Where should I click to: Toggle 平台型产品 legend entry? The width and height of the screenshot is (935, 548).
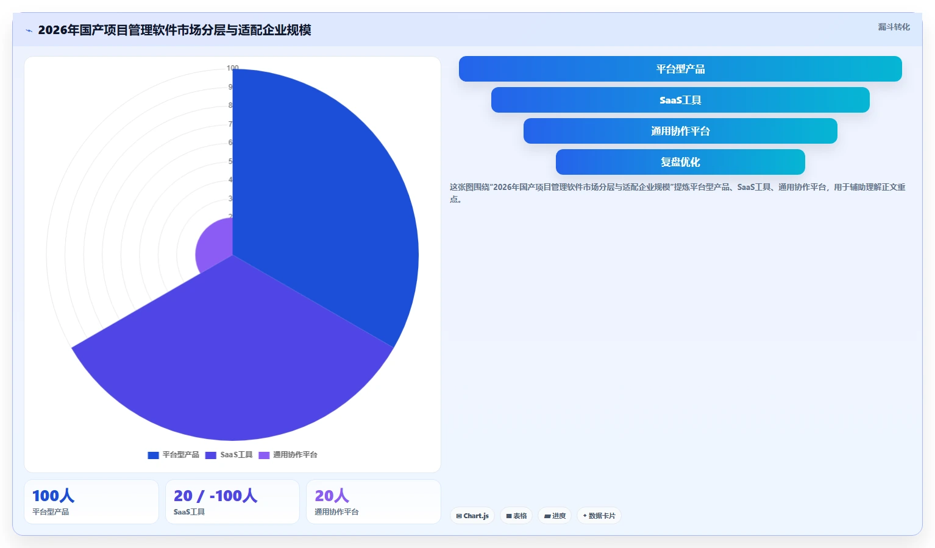[x=174, y=455]
